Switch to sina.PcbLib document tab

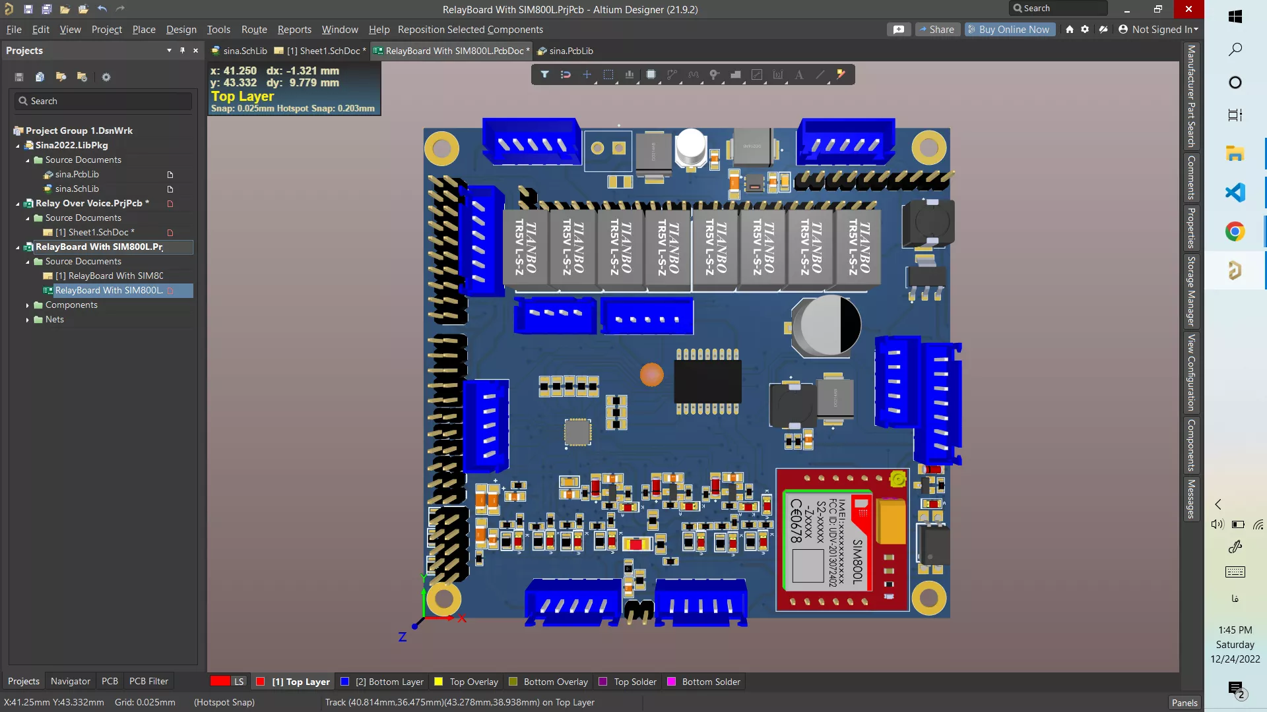565,51
